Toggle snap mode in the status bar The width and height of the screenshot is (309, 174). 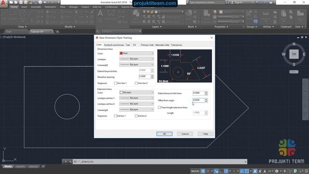coord(208,171)
